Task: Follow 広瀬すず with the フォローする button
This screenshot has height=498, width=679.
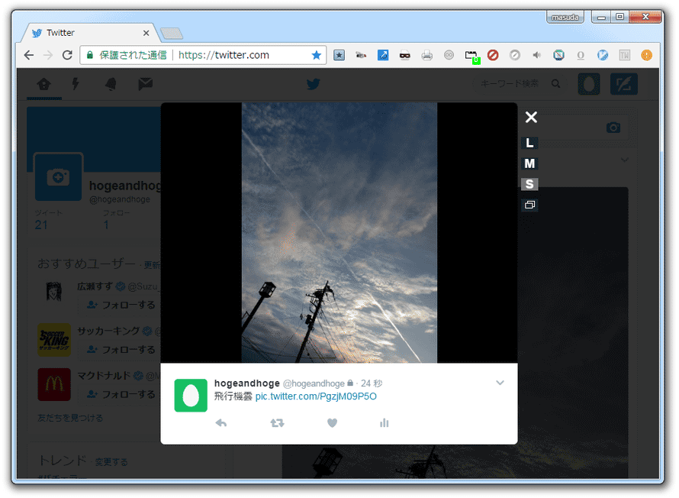Action: [121, 305]
